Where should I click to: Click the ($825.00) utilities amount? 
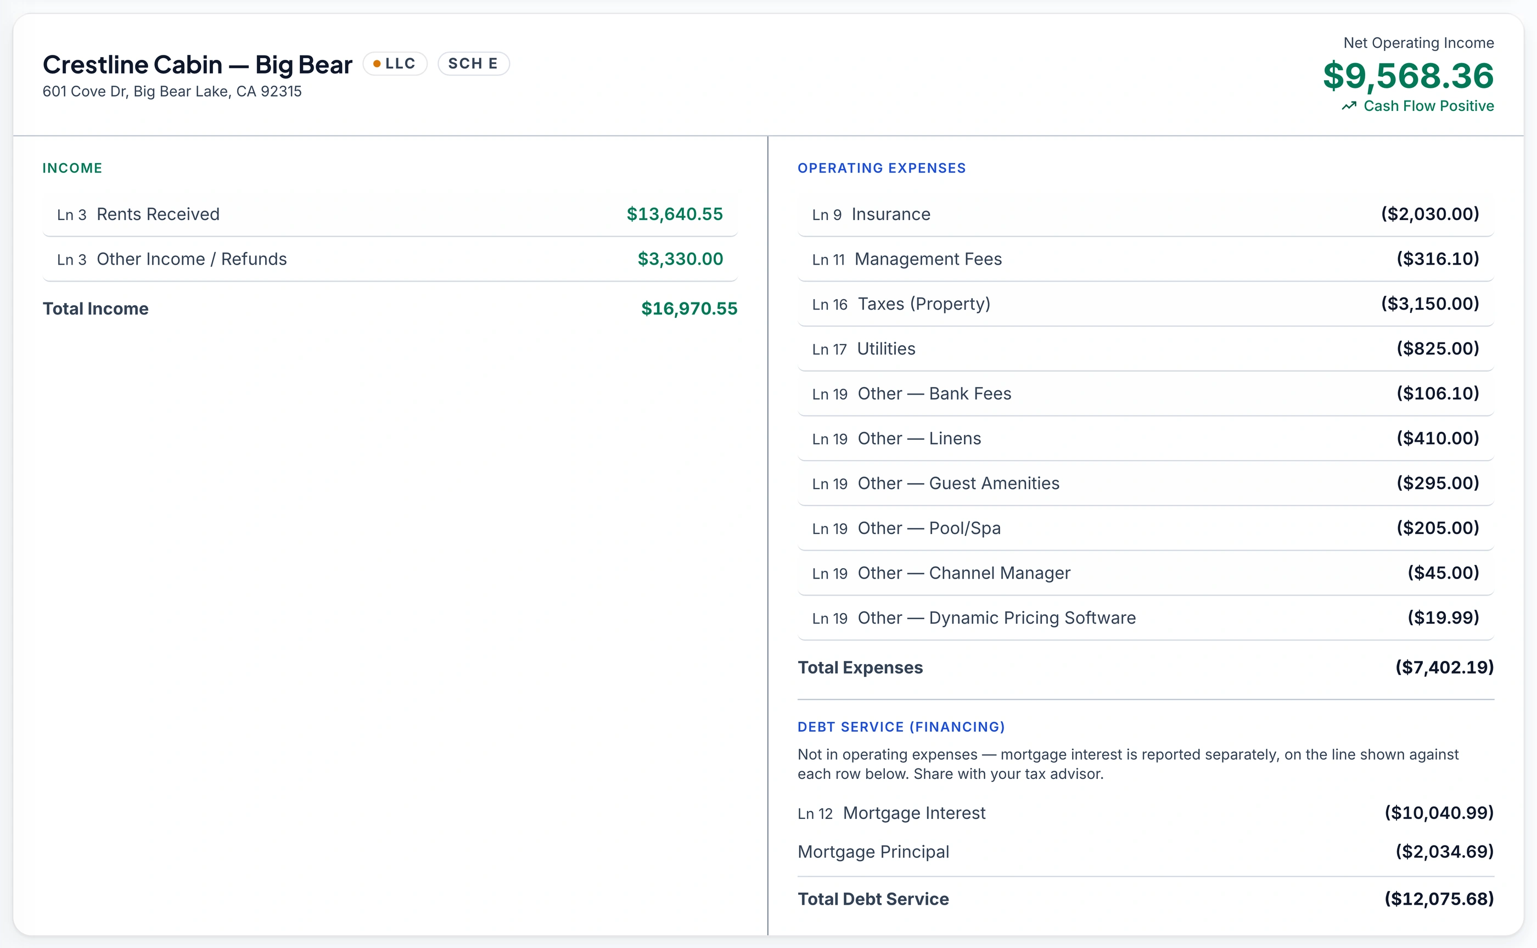(x=1437, y=349)
